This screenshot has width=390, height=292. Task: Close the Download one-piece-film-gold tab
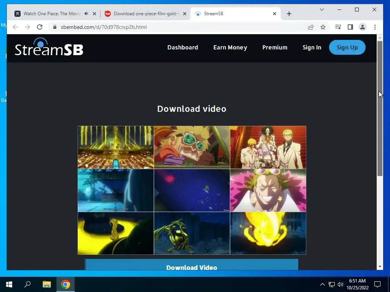tap(185, 14)
